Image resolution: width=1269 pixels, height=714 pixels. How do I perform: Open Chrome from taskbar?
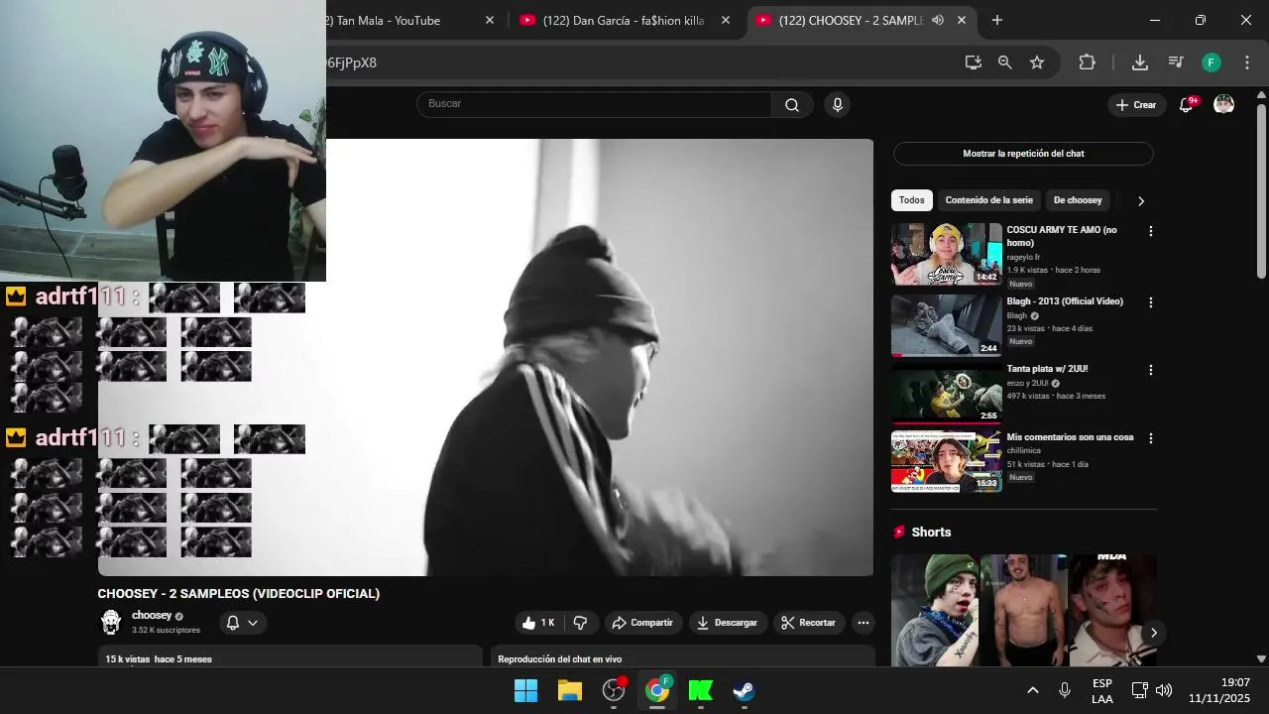click(657, 690)
